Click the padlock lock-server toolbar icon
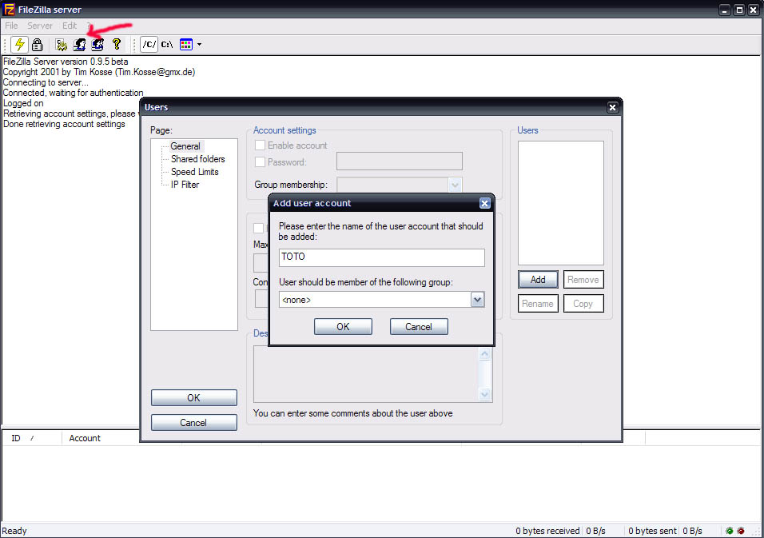Viewport: 764px width, 538px height. point(37,45)
